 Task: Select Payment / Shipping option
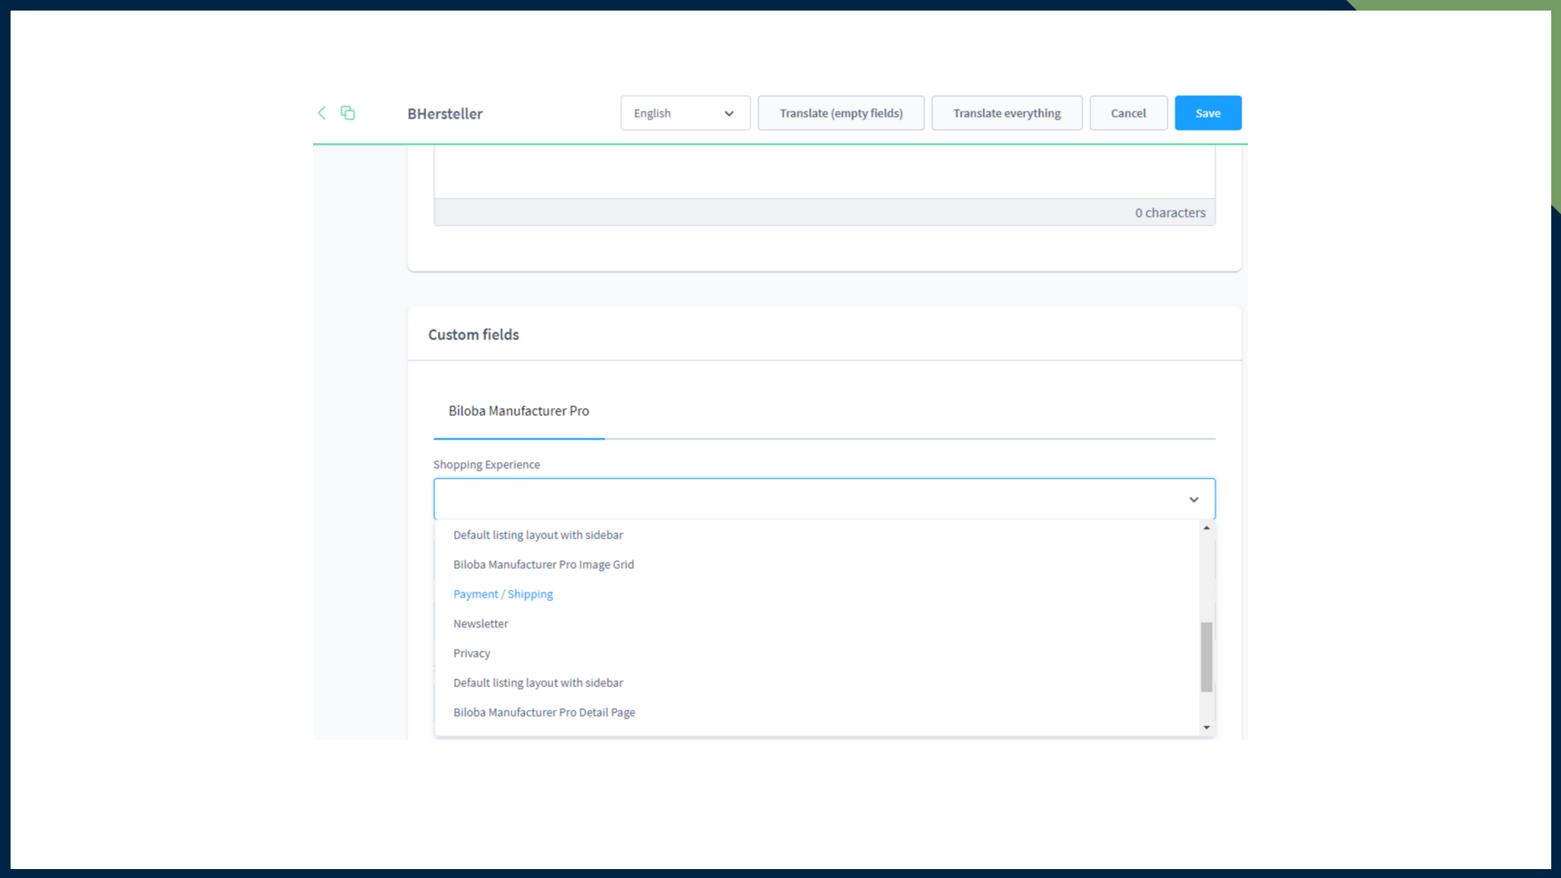click(x=502, y=594)
